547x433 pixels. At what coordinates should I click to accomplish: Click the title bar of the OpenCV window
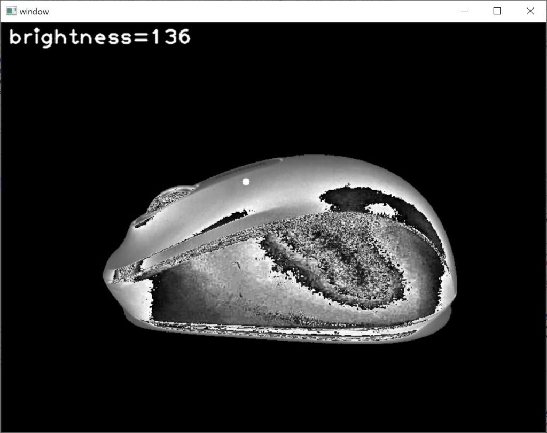[240, 11]
